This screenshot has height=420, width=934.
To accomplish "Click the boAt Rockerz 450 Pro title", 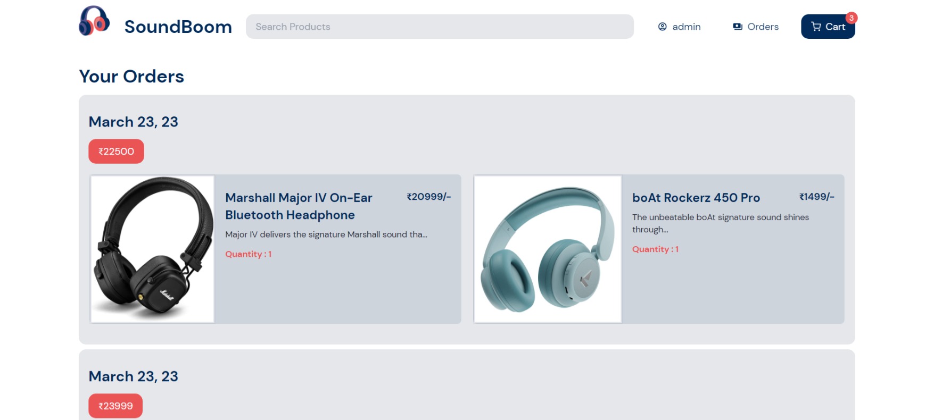I will (696, 198).
